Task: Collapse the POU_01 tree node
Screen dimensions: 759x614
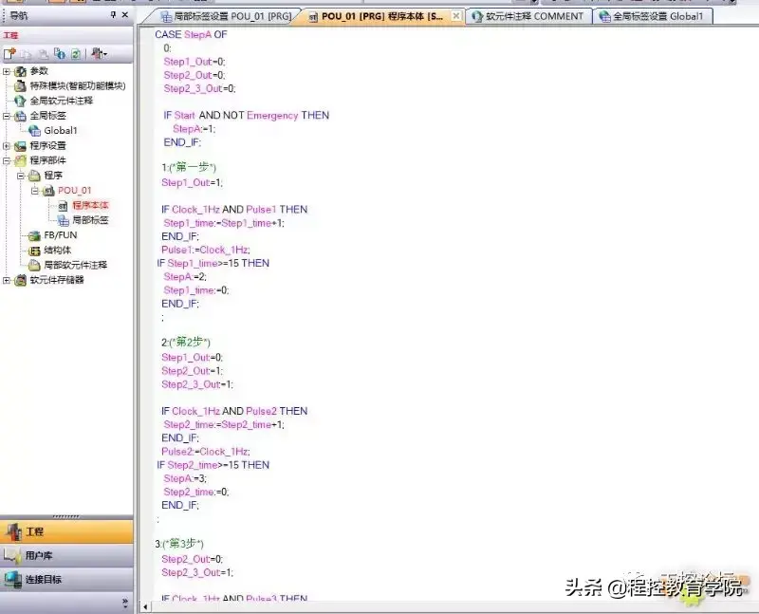Action: tap(35, 191)
